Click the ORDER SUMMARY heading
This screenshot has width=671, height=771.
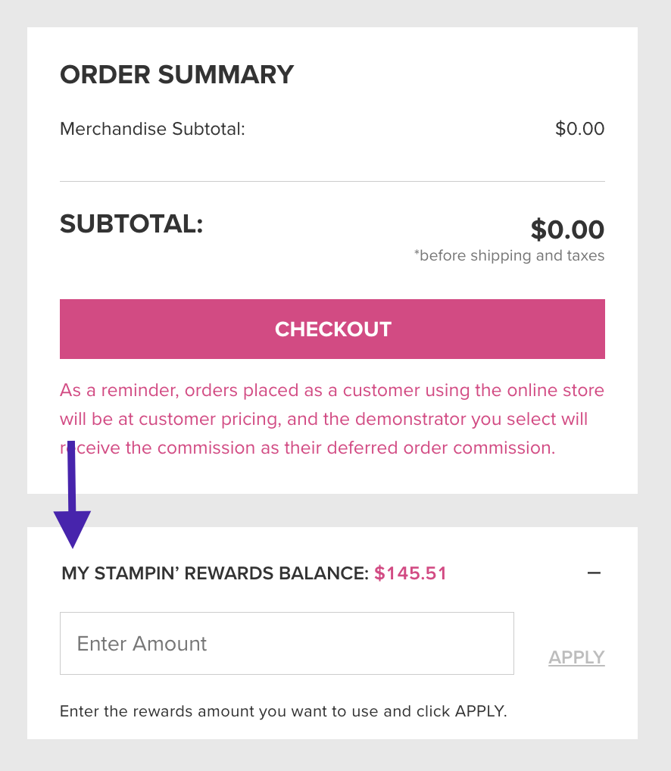pyautogui.click(x=176, y=74)
